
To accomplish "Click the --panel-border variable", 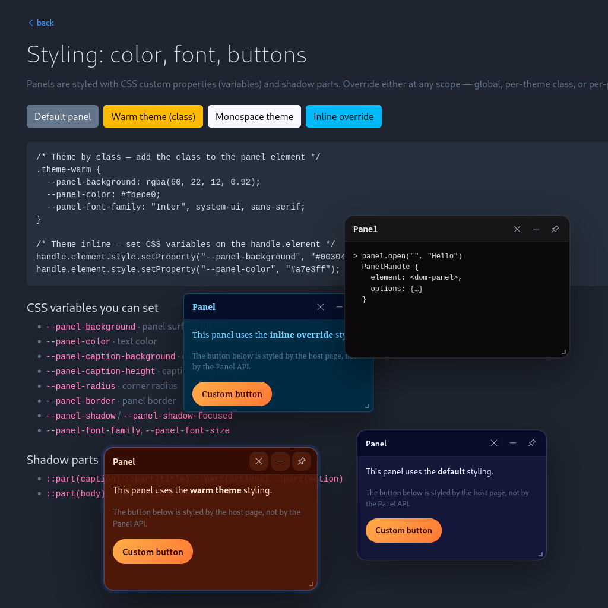I will [x=81, y=401].
